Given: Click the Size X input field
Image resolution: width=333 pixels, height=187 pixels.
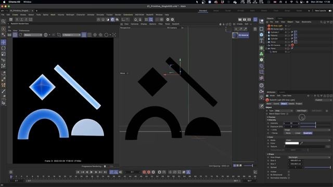Looking at the screenshot, I should click(295, 161).
